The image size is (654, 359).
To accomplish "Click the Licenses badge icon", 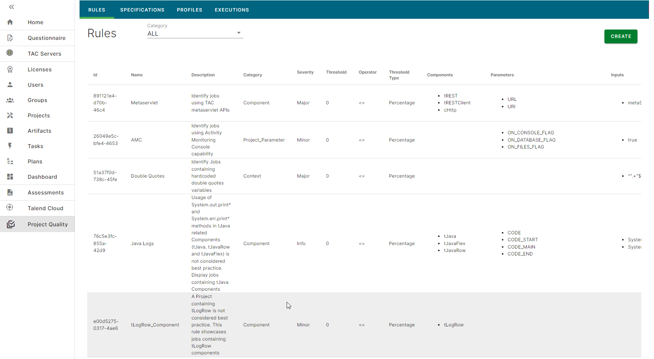I will coord(10,69).
